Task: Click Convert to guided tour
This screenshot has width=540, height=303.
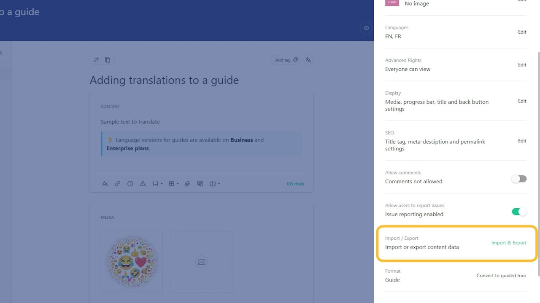Action: point(501,275)
